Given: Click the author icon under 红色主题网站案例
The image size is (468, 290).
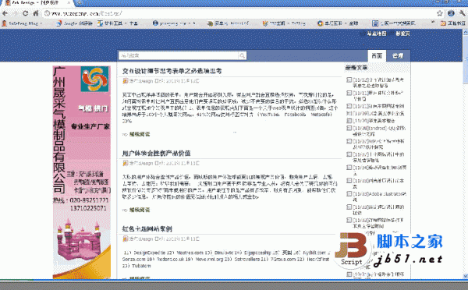Looking at the screenshot, I should click(x=126, y=239).
